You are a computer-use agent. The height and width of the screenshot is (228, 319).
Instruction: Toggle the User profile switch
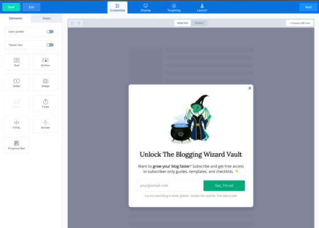pos(50,31)
